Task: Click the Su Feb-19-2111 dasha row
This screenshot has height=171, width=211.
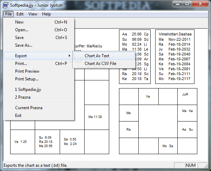Action: click(x=174, y=74)
